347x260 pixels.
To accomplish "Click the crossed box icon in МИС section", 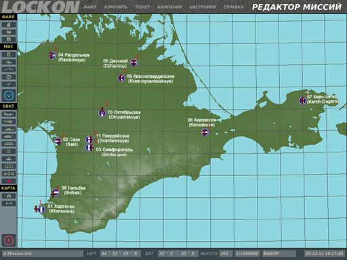I will coord(9,77).
